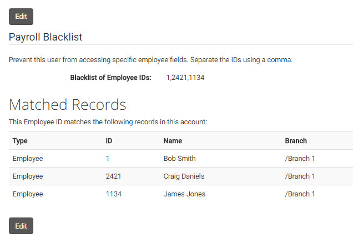The height and width of the screenshot is (243, 353).
Task: Click /Branch 1 in Craig Daniels' row
Action: point(300,176)
